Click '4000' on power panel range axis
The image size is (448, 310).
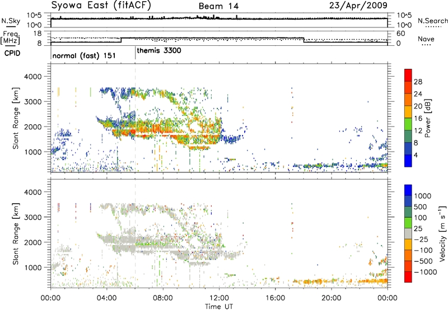pyautogui.click(x=33, y=77)
